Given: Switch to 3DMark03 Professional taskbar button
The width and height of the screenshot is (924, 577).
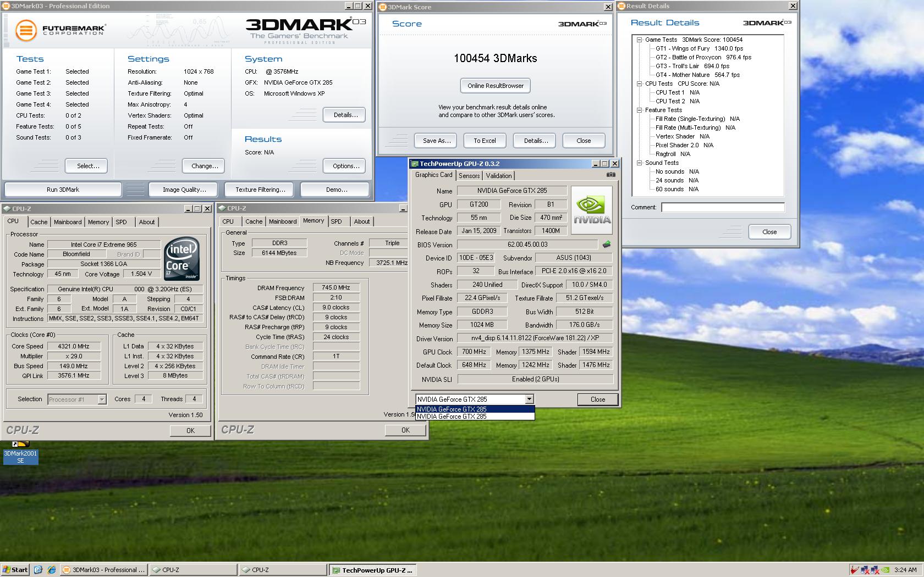Looking at the screenshot, I should tap(104, 570).
